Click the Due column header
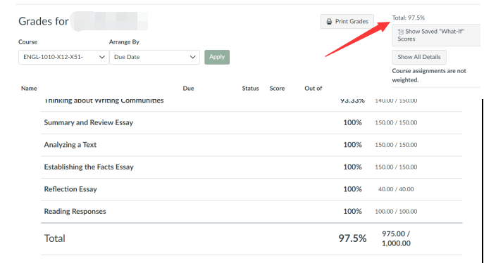The height and width of the screenshot is (263, 484). click(188, 89)
